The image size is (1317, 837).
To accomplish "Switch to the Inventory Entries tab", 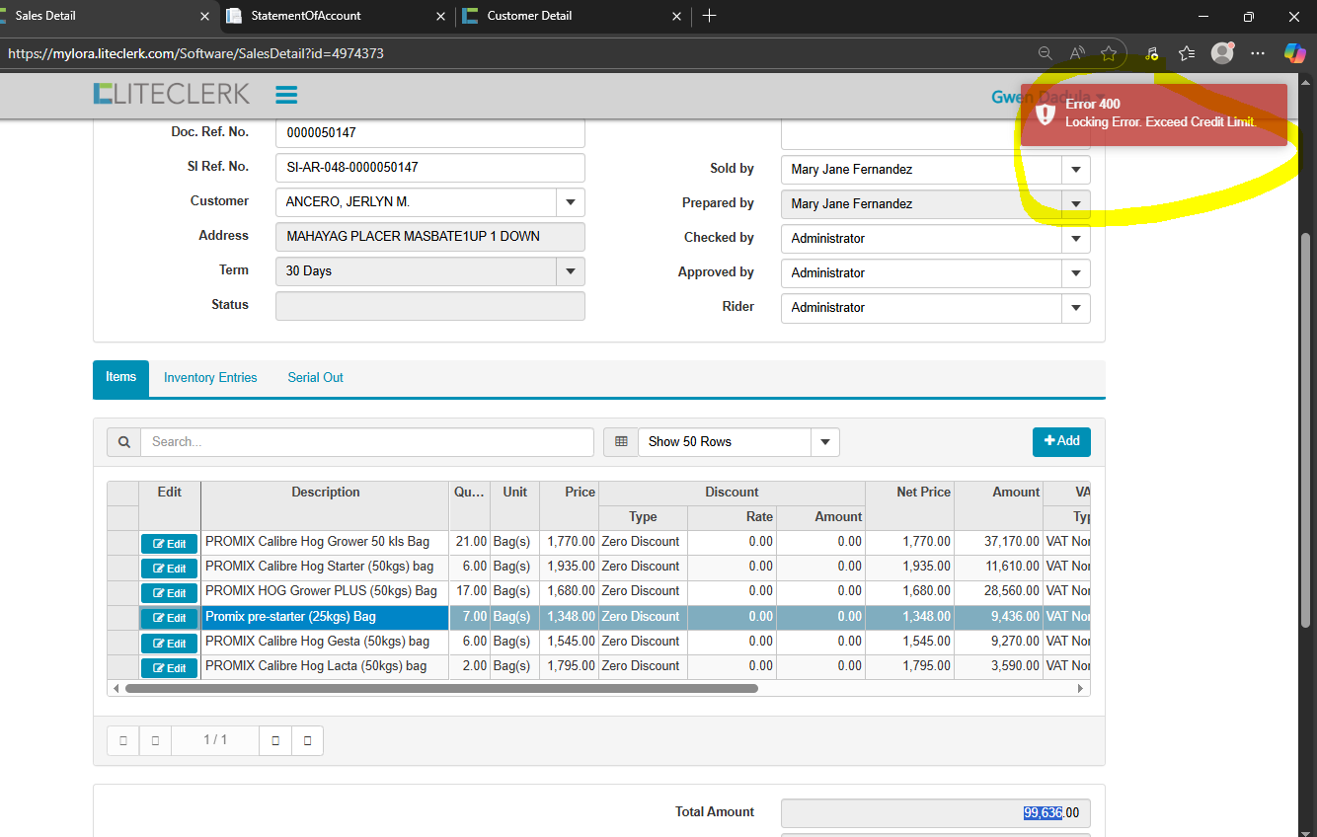I will point(210,378).
